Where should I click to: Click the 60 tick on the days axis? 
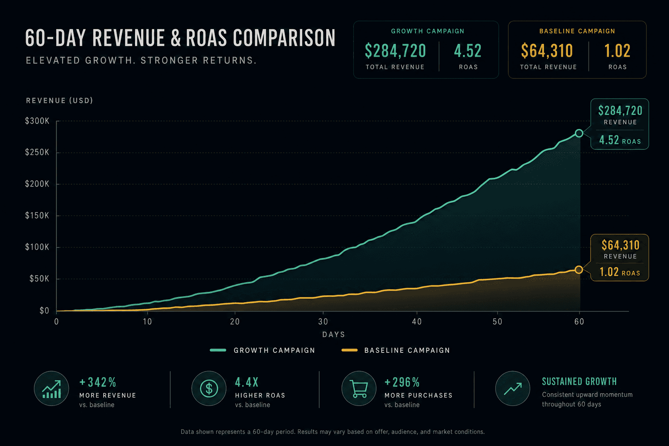[x=579, y=322]
